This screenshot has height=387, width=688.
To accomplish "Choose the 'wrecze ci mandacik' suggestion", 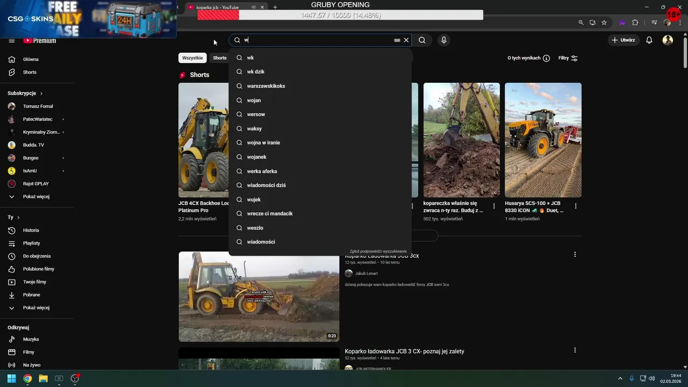I will pos(320,213).
